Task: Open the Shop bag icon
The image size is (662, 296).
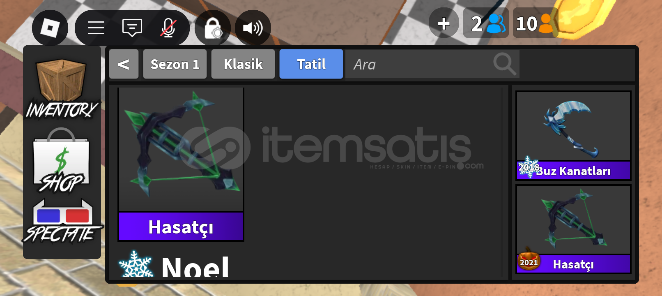Action: [62, 161]
